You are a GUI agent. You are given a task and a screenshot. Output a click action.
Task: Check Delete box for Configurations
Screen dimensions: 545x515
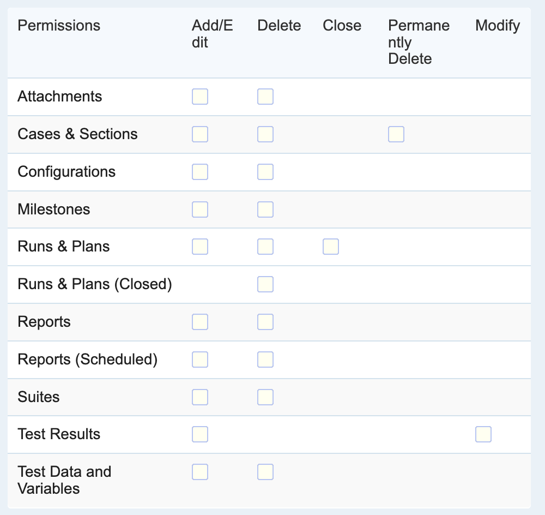(x=265, y=172)
